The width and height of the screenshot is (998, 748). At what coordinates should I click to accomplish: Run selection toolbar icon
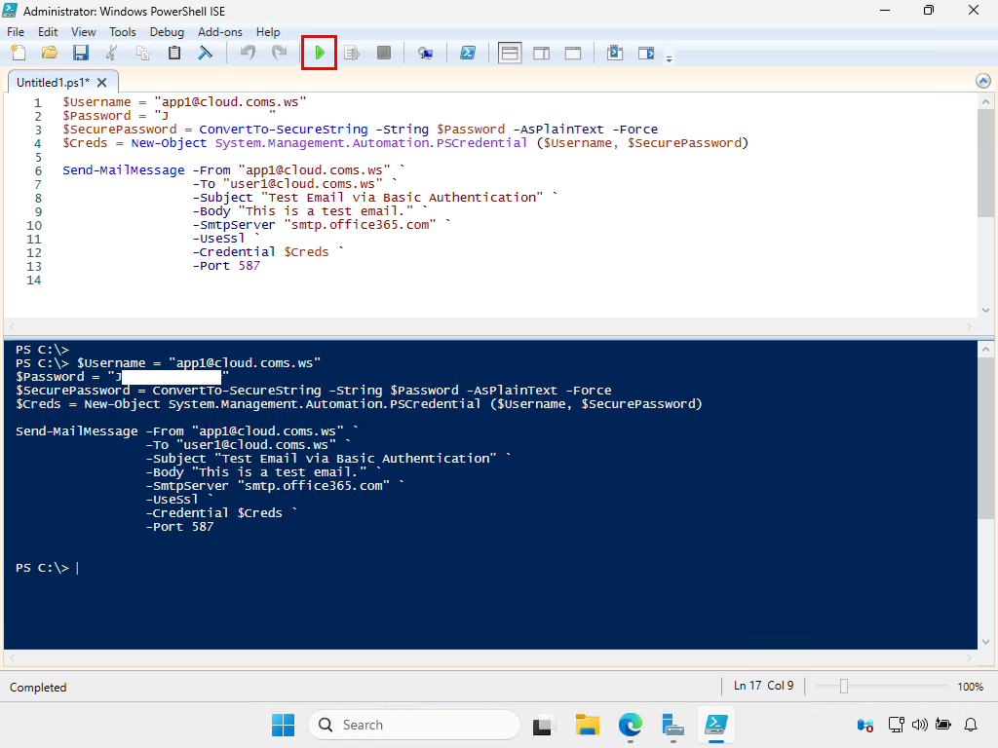tap(351, 53)
